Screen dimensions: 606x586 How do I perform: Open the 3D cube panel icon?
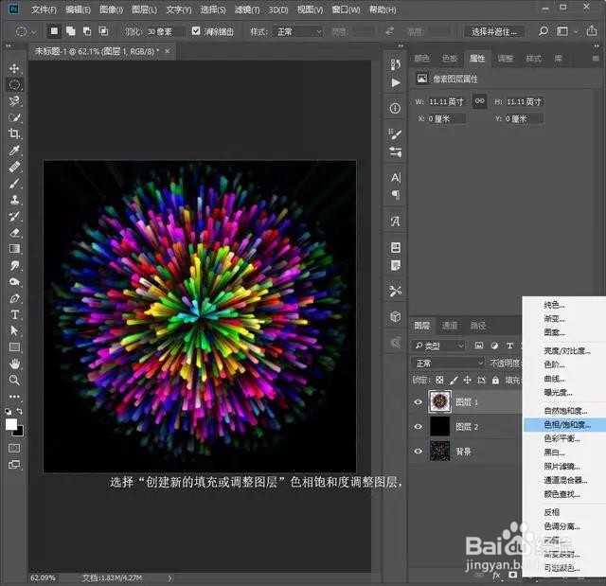point(395,317)
